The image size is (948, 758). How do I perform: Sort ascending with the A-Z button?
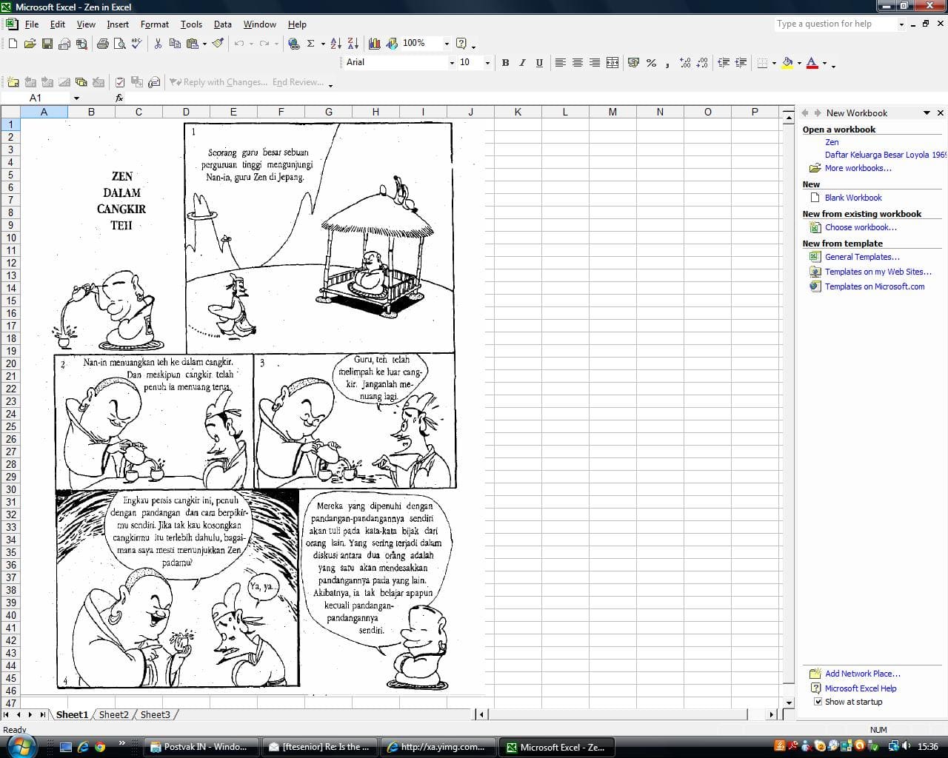coord(336,44)
